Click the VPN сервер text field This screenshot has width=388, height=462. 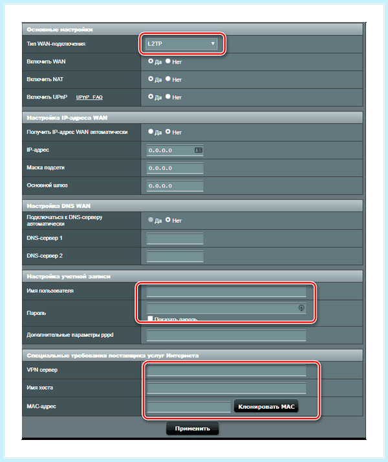click(226, 371)
